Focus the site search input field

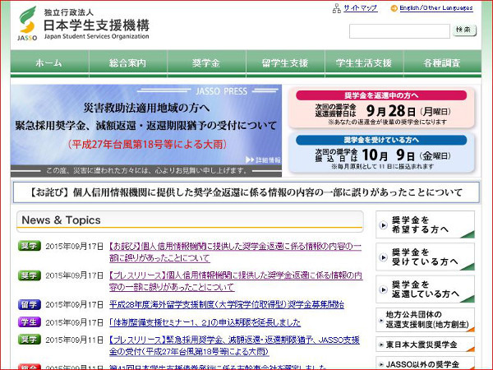[x=399, y=31]
